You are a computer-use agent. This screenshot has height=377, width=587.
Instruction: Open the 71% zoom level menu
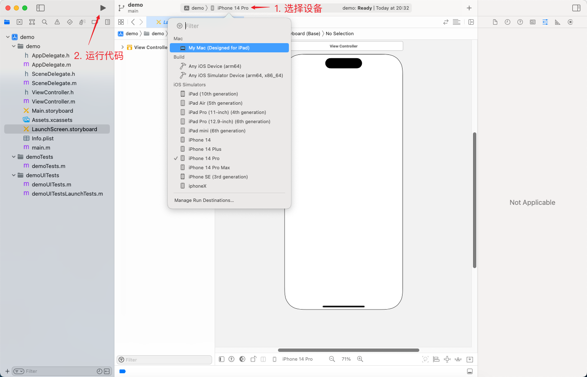pos(346,359)
